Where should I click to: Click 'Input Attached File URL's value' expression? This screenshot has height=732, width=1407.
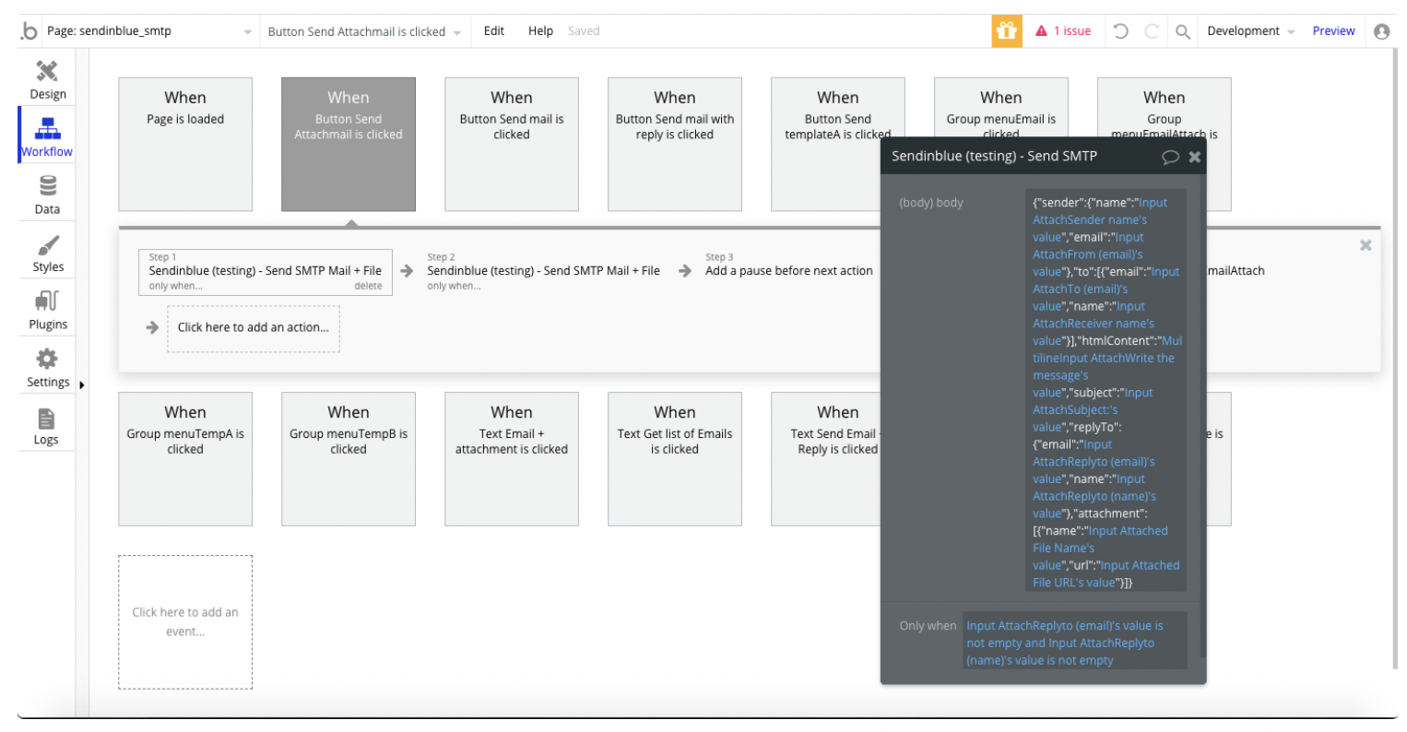[1105, 574]
